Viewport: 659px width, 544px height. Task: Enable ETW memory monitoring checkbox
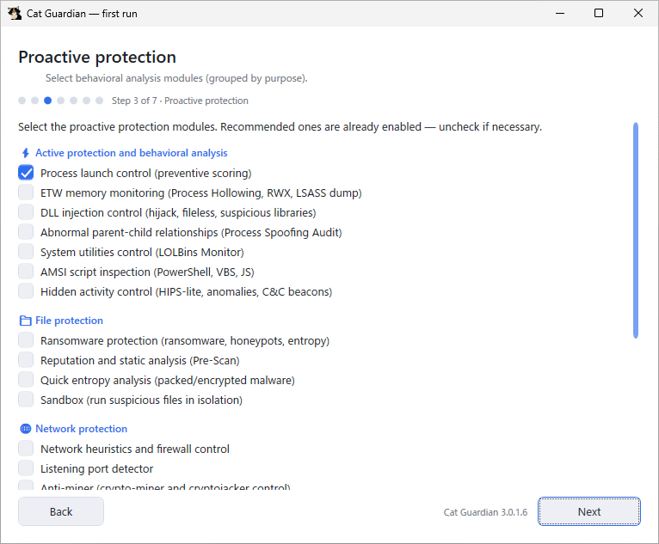[x=26, y=193]
